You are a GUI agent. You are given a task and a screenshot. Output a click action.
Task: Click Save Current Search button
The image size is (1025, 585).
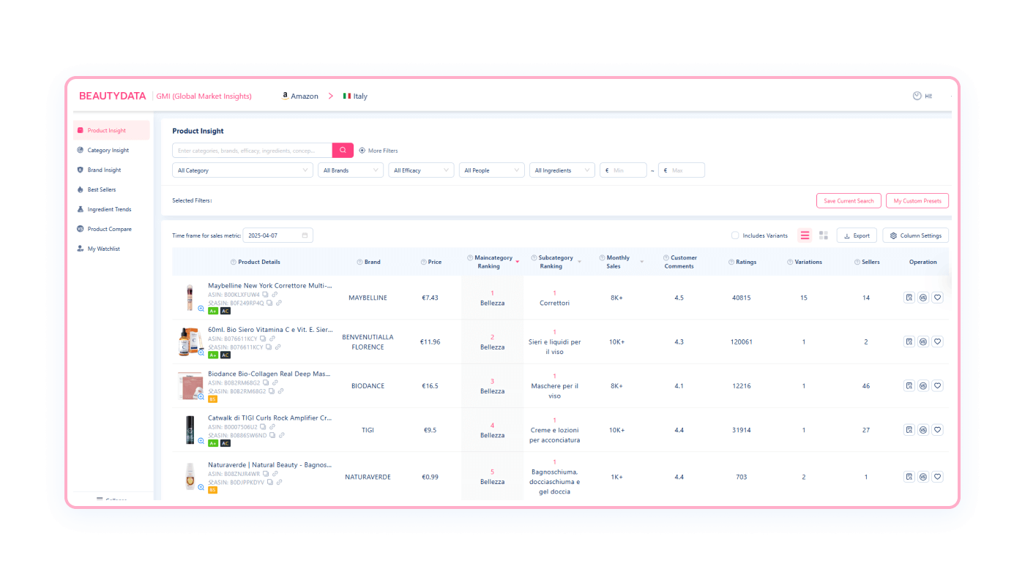(x=849, y=200)
